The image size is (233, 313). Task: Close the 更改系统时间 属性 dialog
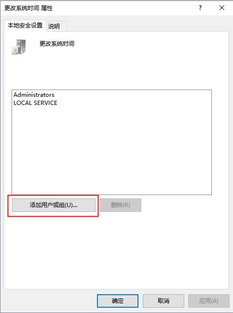[x=222, y=8]
